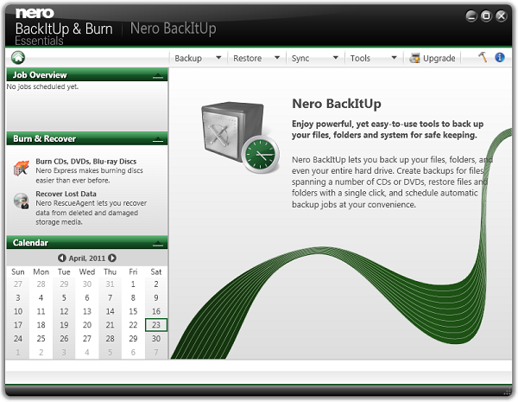Open the Tools dropdown arrow
Screen dimensions: 518x402
[394, 58]
